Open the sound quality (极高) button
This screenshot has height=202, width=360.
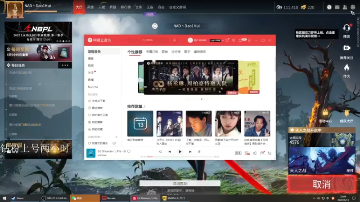click(x=238, y=153)
